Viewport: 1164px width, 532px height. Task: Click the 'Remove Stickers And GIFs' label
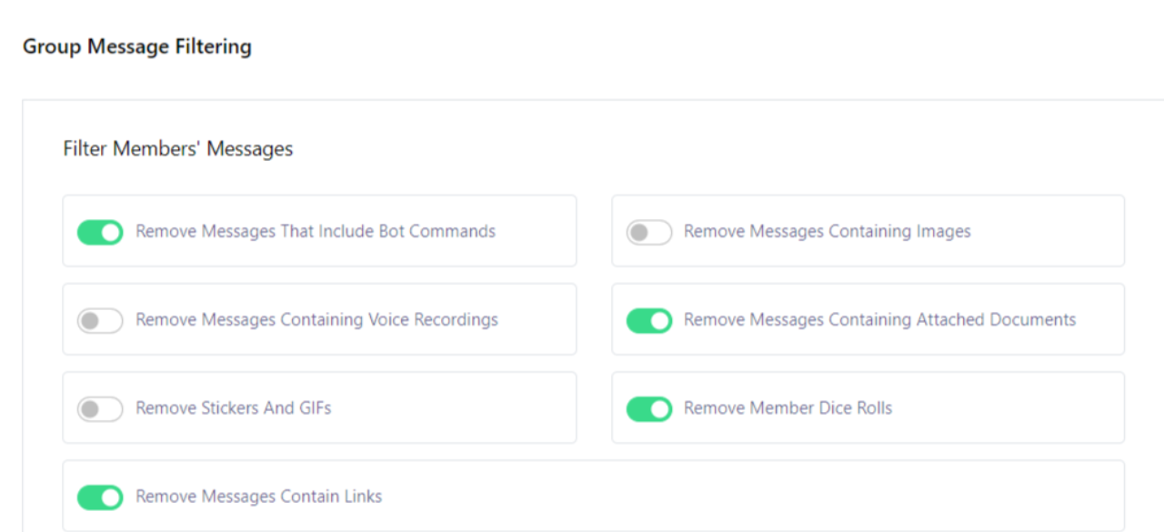point(234,407)
